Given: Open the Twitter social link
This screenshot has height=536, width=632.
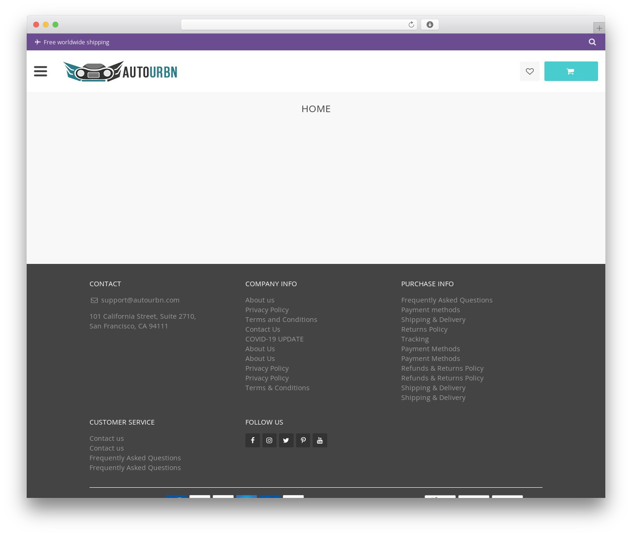Looking at the screenshot, I should [286, 440].
